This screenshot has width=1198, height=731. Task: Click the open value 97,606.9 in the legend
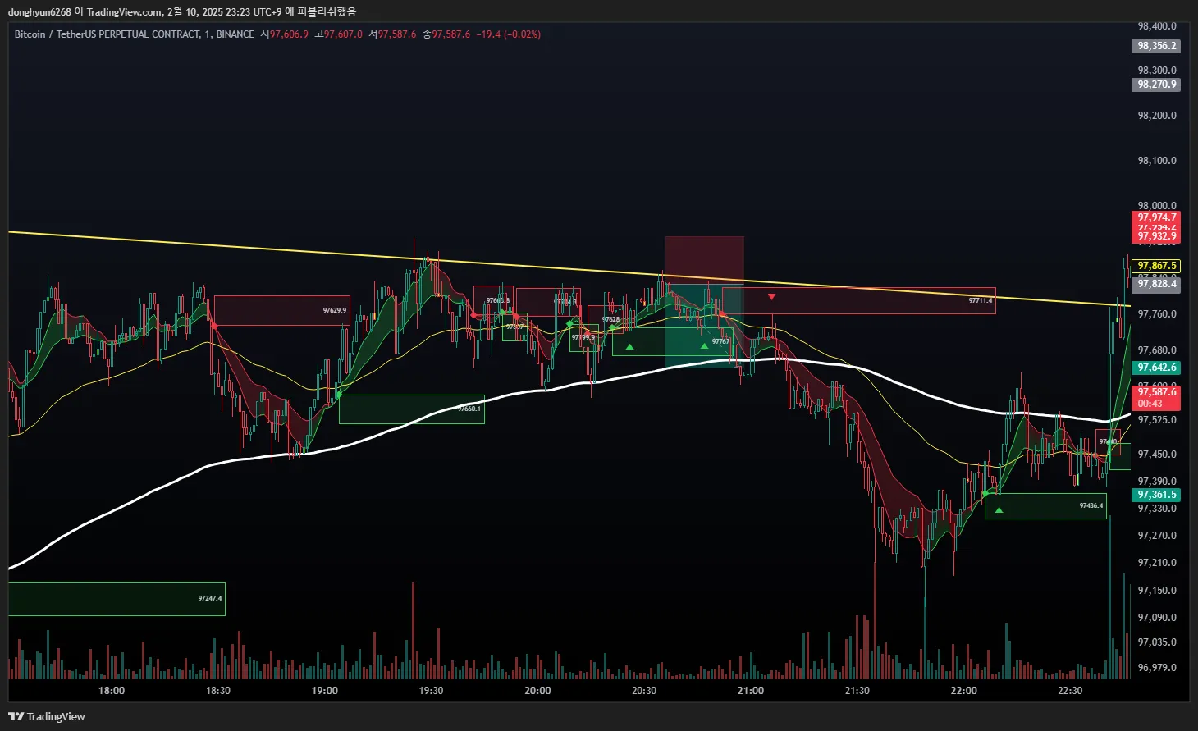click(290, 34)
